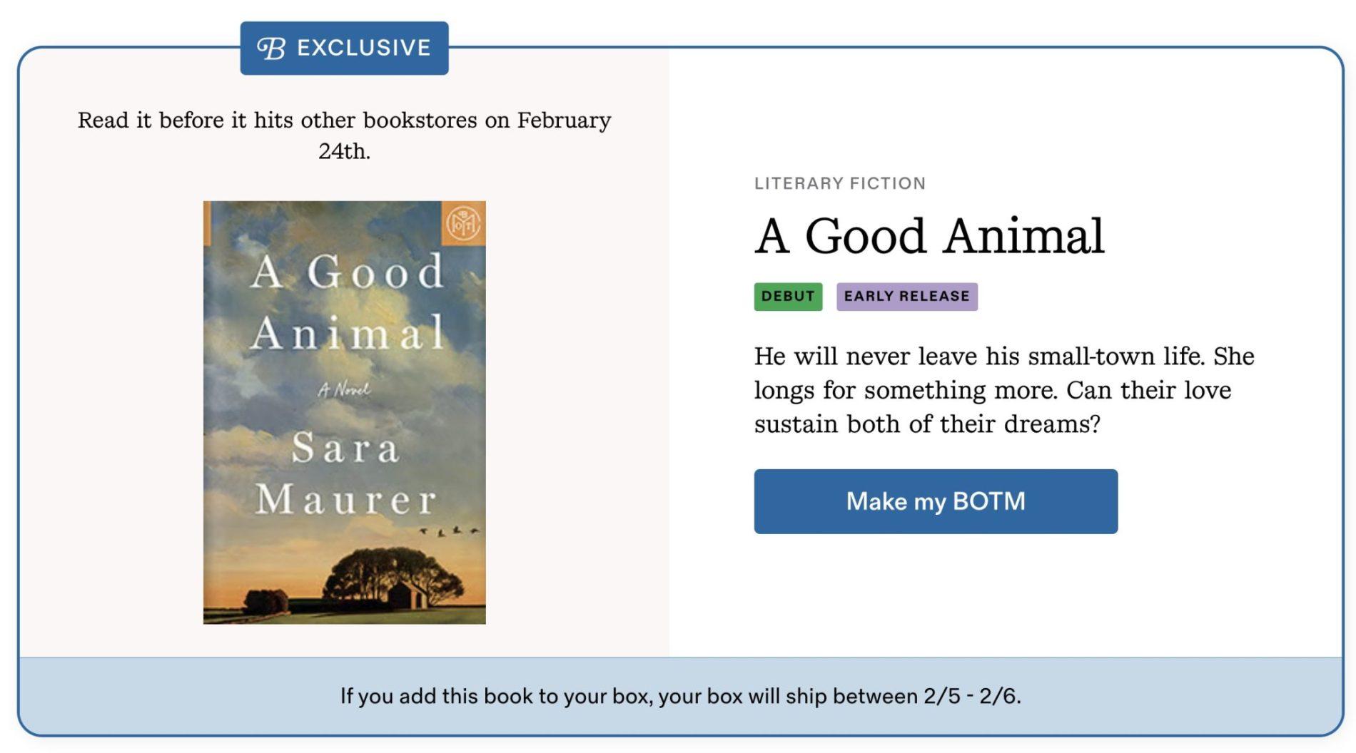
Task: Click Sara Maurer's name on the cover
Action: coord(345,473)
